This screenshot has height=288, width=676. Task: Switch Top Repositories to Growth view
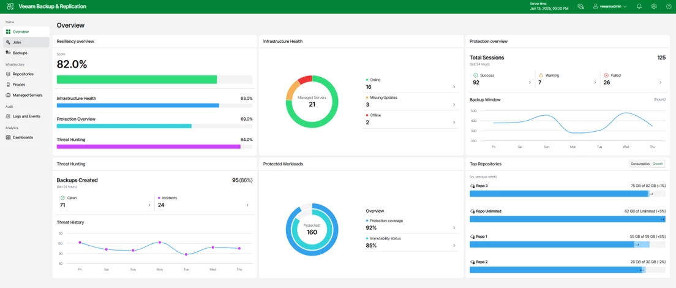[x=658, y=164]
